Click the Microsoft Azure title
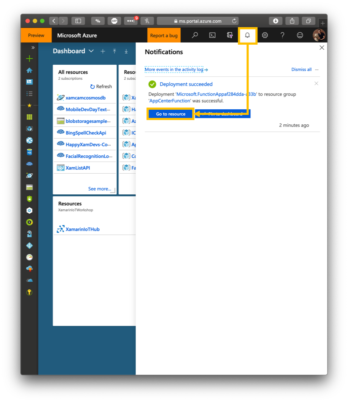 (77, 35)
